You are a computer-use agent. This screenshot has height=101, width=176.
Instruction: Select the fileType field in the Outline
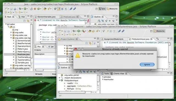pyautogui.click(x=74, y=89)
